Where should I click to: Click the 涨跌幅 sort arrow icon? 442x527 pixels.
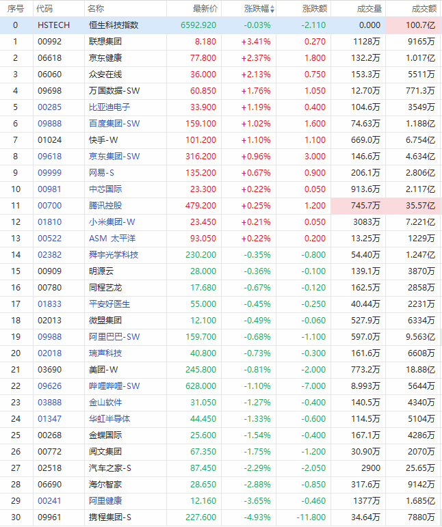(x=272, y=9)
